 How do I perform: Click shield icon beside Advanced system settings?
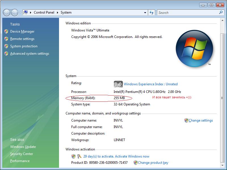click(6, 54)
